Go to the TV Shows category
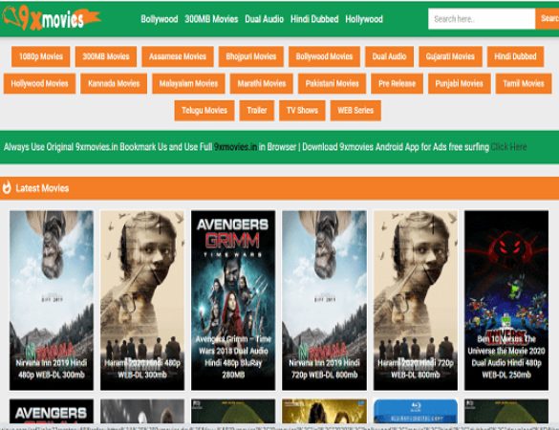This screenshot has height=430, width=559. point(302,111)
